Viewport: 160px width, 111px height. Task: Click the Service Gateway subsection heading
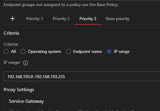(x=26, y=101)
